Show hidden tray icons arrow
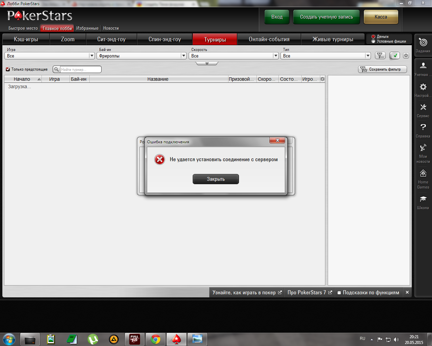Image resolution: width=432 pixels, height=346 pixels. tap(372, 339)
